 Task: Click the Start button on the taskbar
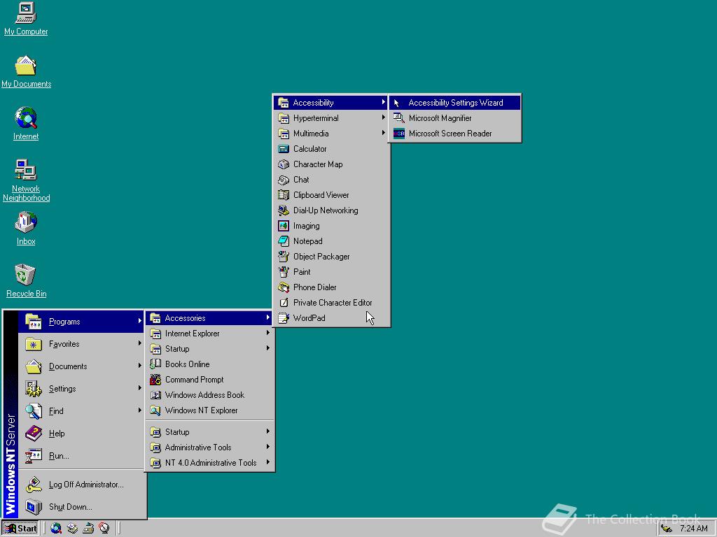point(20,529)
